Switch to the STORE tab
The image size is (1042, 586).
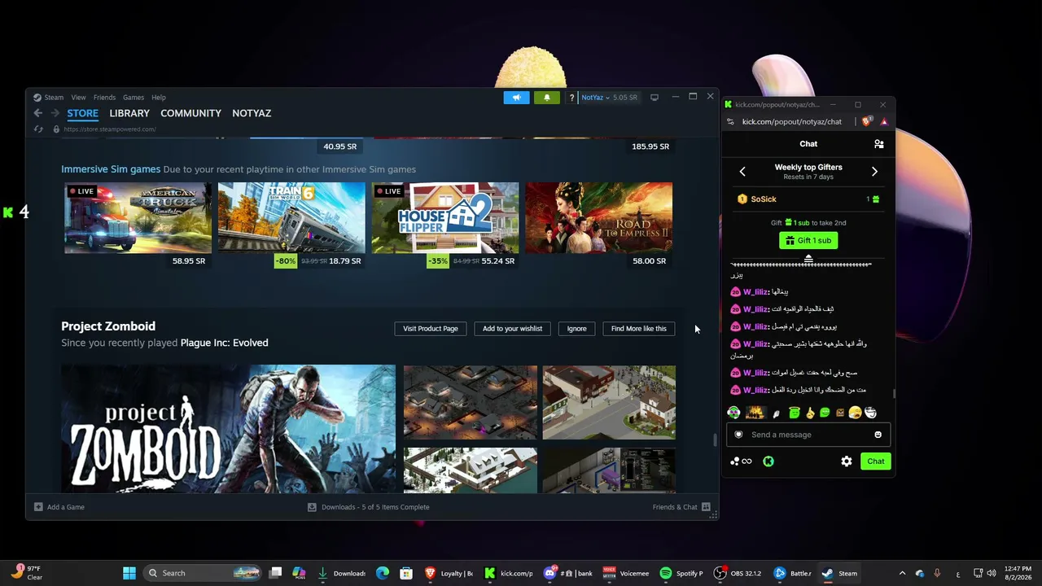coord(83,113)
